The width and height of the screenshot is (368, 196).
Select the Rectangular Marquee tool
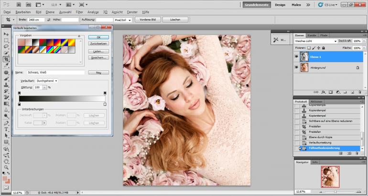[6, 40]
